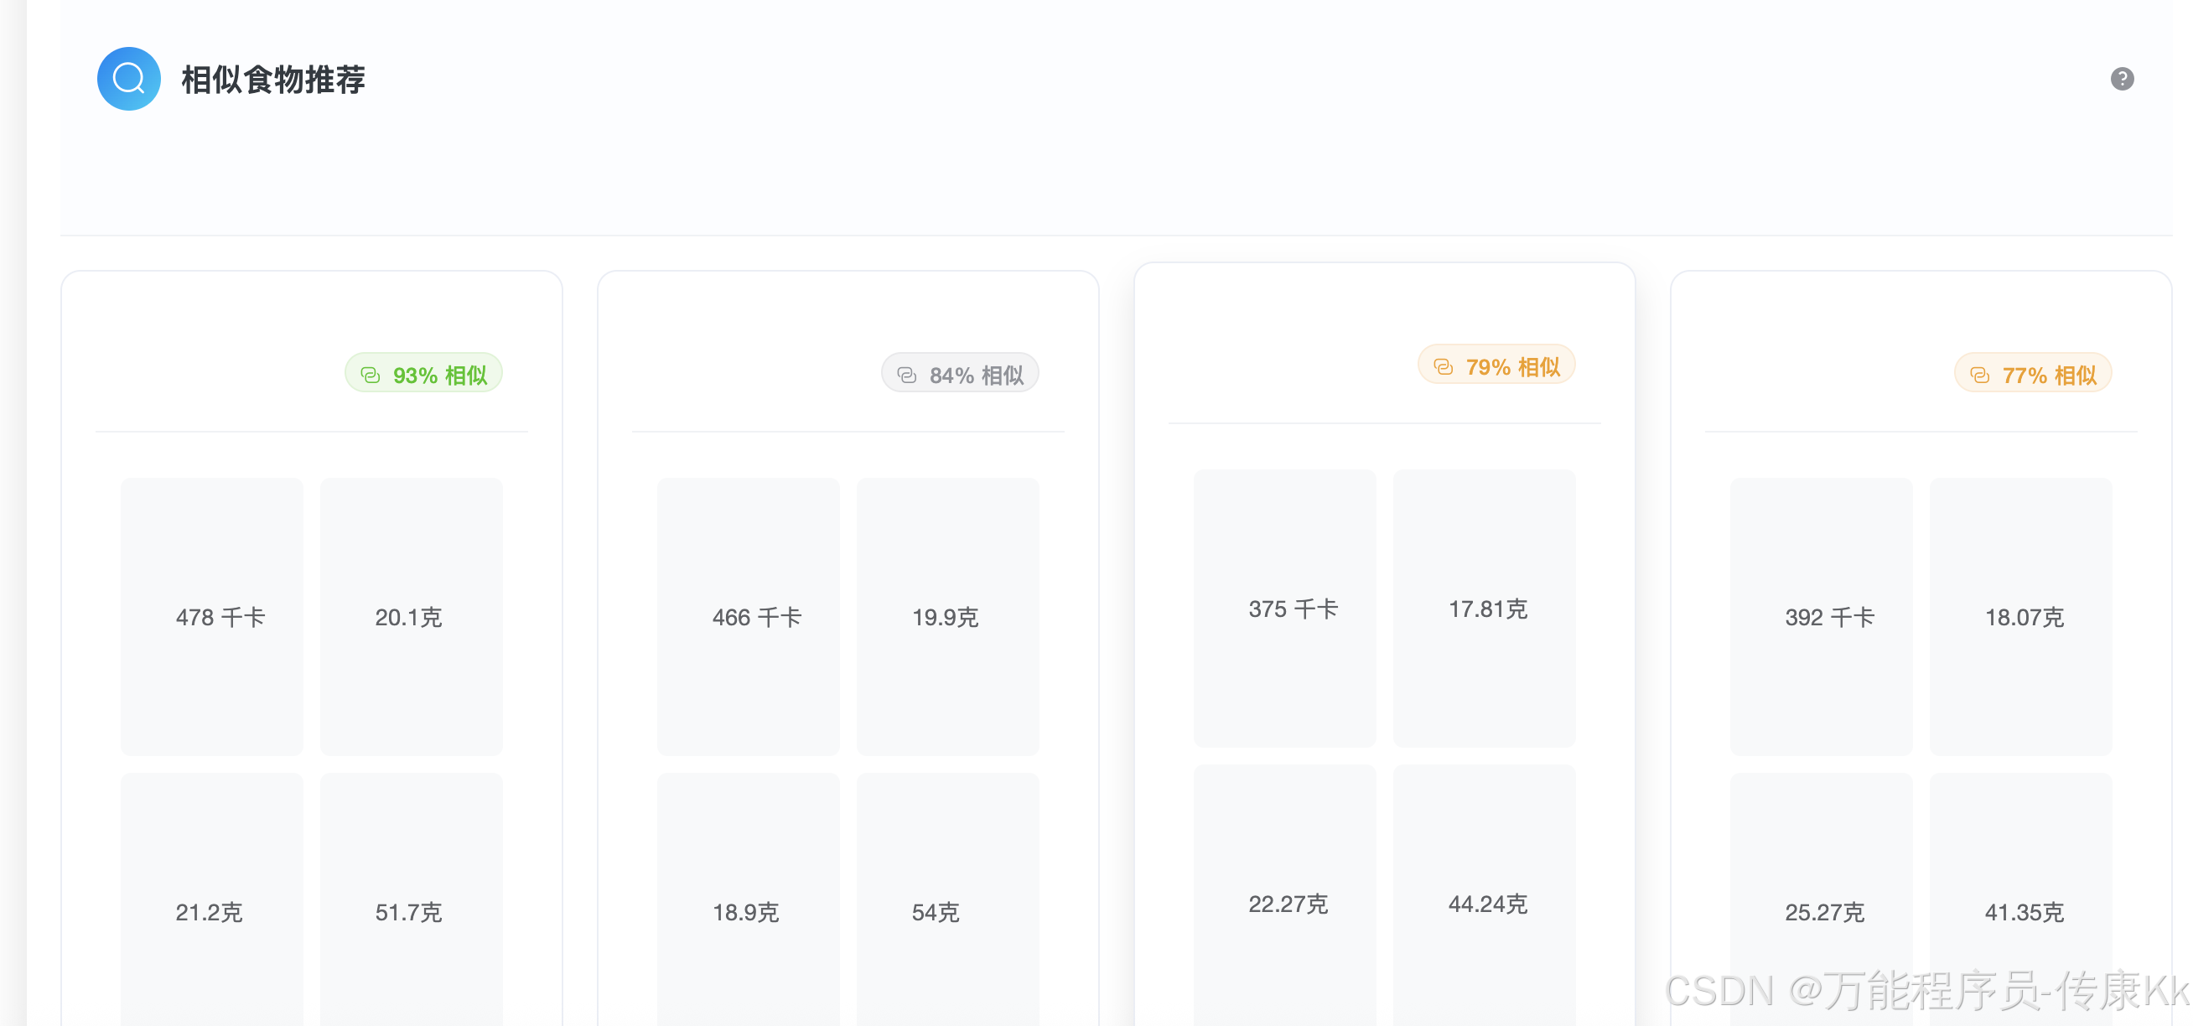Select the 77% 相似 orange badge
The image size is (2193, 1026).
coord(2033,374)
